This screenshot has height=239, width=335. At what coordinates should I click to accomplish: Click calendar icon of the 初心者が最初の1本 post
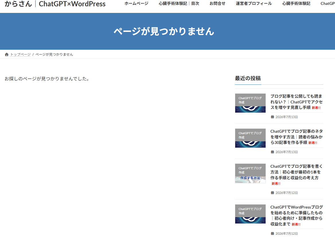[272, 193]
